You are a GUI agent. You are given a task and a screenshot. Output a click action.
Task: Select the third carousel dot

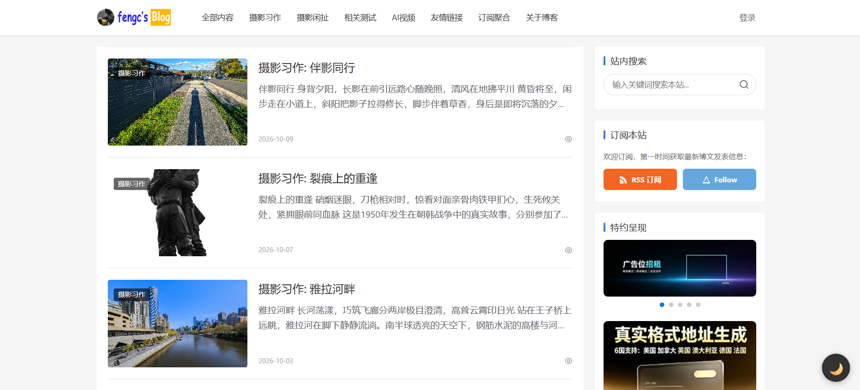[x=680, y=305]
